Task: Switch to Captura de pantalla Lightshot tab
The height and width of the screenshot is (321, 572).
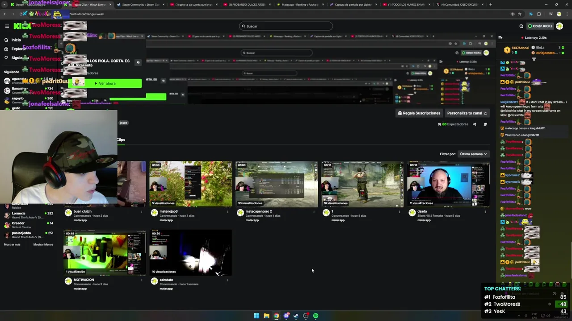Action: click(x=353, y=4)
